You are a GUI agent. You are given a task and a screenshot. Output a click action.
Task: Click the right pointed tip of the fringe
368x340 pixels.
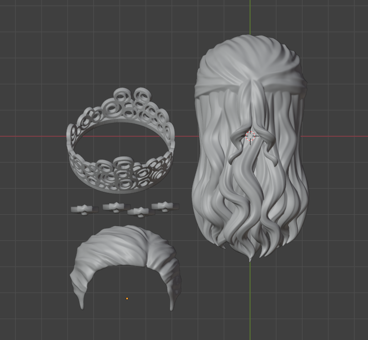[x=172, y=305]
